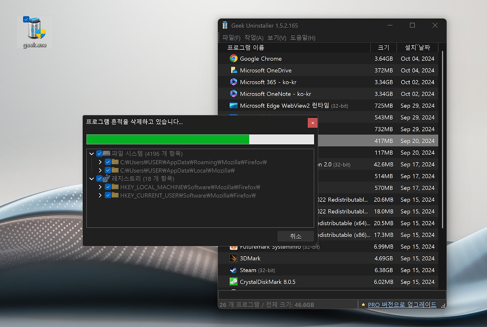Uncheck the HKEY_LOCAL_MACHINE\Software\Mozilla\Firefox checkbox
Image resolution: width=487 pixels, height=327 pixels.
pos(108,187)
